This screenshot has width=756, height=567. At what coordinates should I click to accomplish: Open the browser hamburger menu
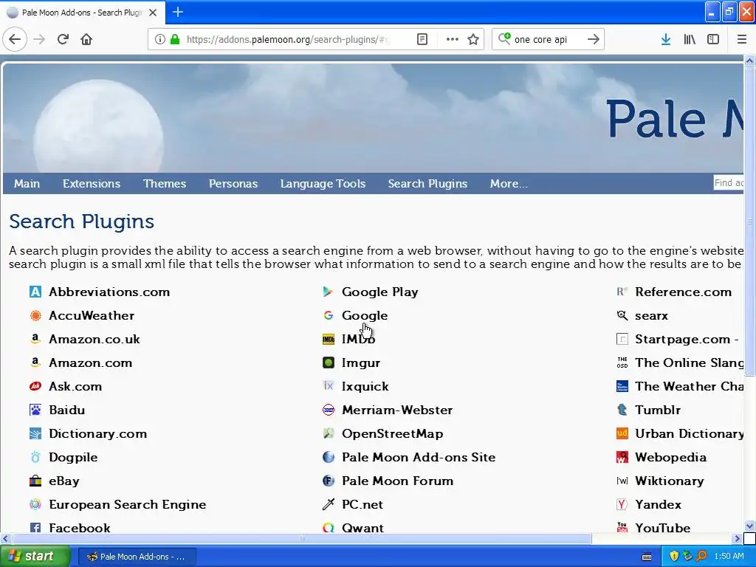point(742,39)
